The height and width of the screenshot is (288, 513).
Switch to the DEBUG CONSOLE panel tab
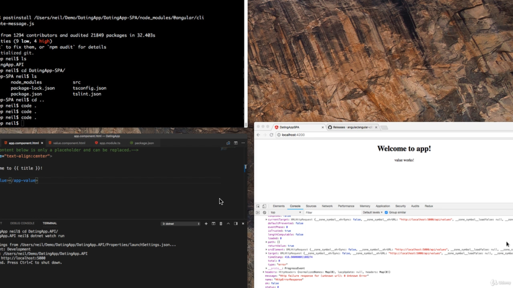pyautogui.click(x=22, y=223)
